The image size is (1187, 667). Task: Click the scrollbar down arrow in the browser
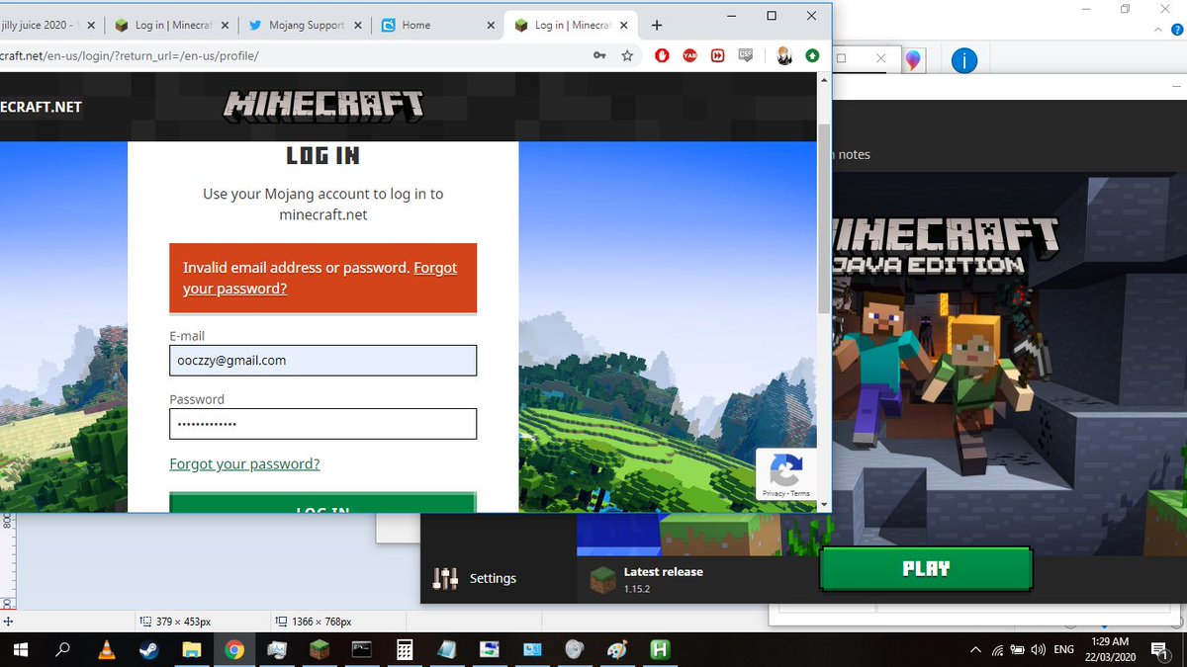pyautogui.click(x=824, y=505)
